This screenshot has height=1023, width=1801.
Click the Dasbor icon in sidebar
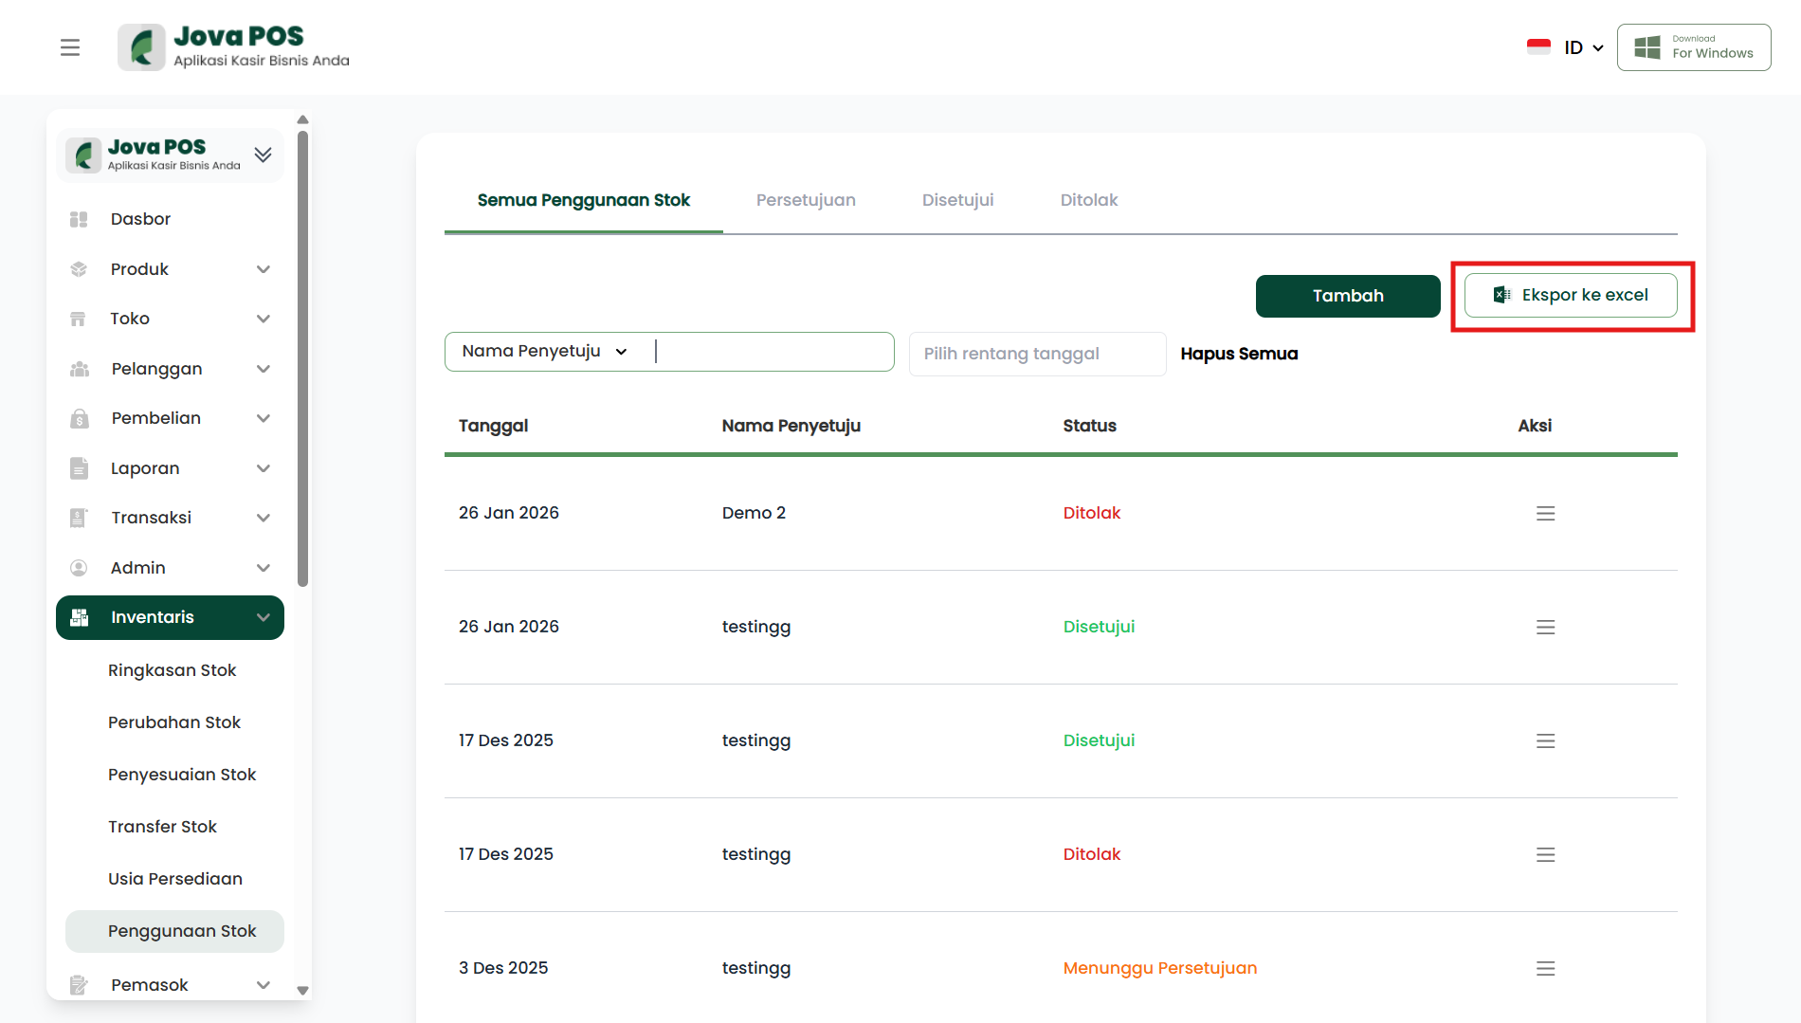(79, 219)
